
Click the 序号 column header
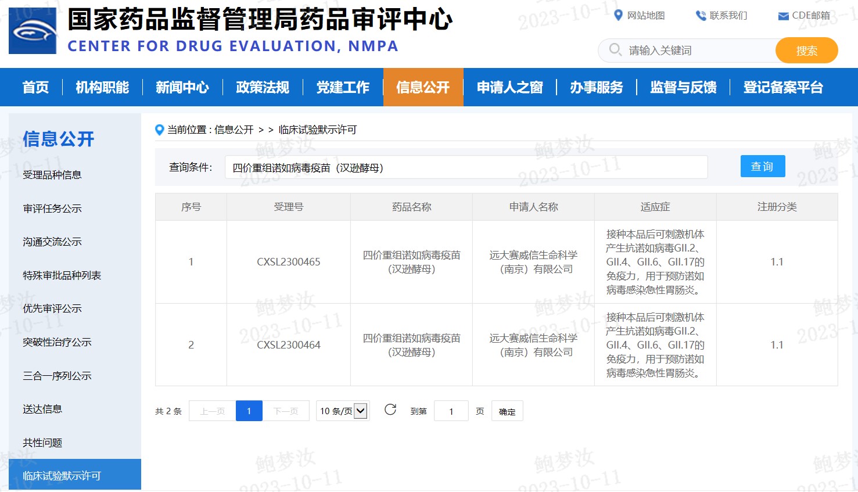(x=191, y=207)
